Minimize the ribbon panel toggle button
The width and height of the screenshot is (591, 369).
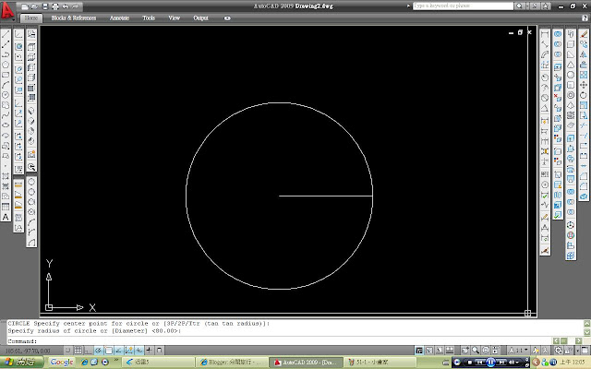pos(227,18)
